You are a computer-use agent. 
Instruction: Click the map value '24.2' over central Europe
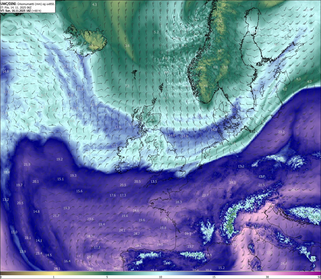click(232, 182)
